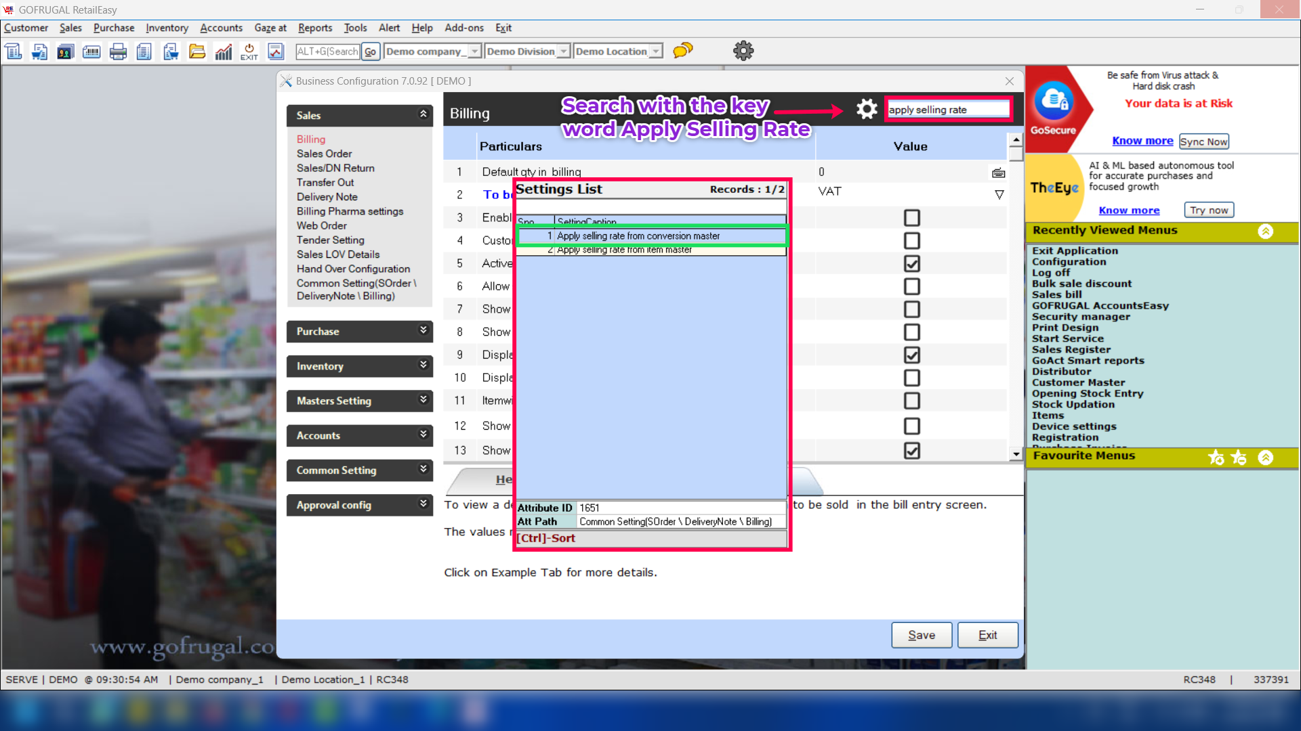Toggle the checkbox in row 5

coord(912,263)
